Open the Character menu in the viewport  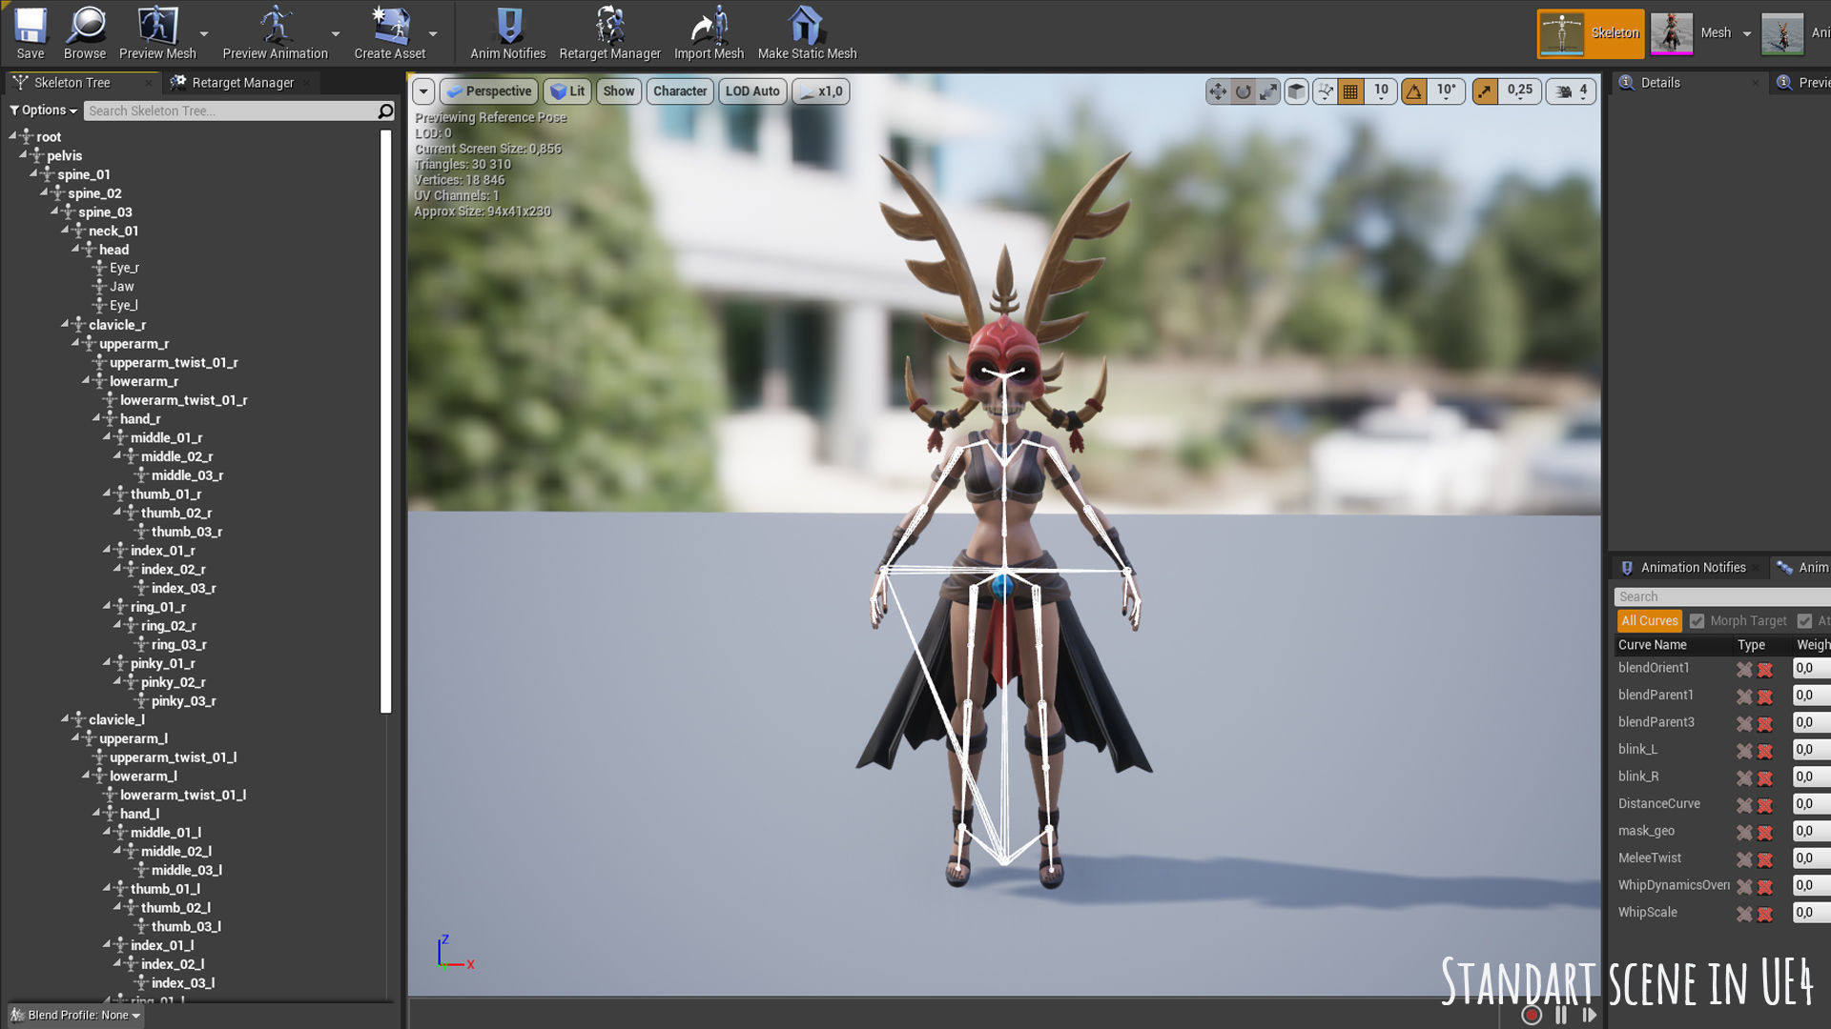click(x=680, y=91)
